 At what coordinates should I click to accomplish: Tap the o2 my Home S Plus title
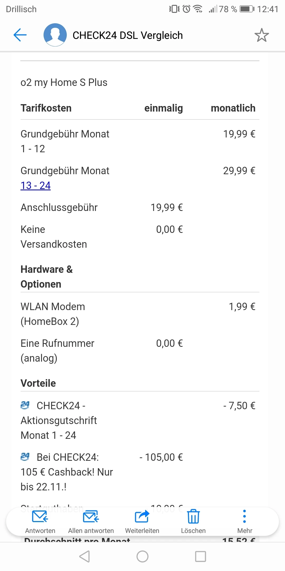(x=64, y=82)
